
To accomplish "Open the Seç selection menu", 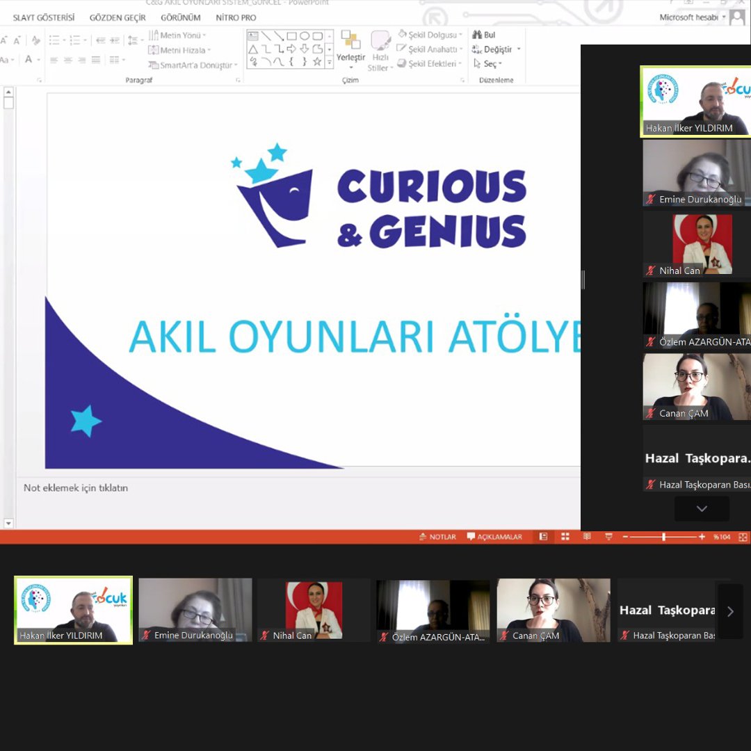I will [487, 64].
